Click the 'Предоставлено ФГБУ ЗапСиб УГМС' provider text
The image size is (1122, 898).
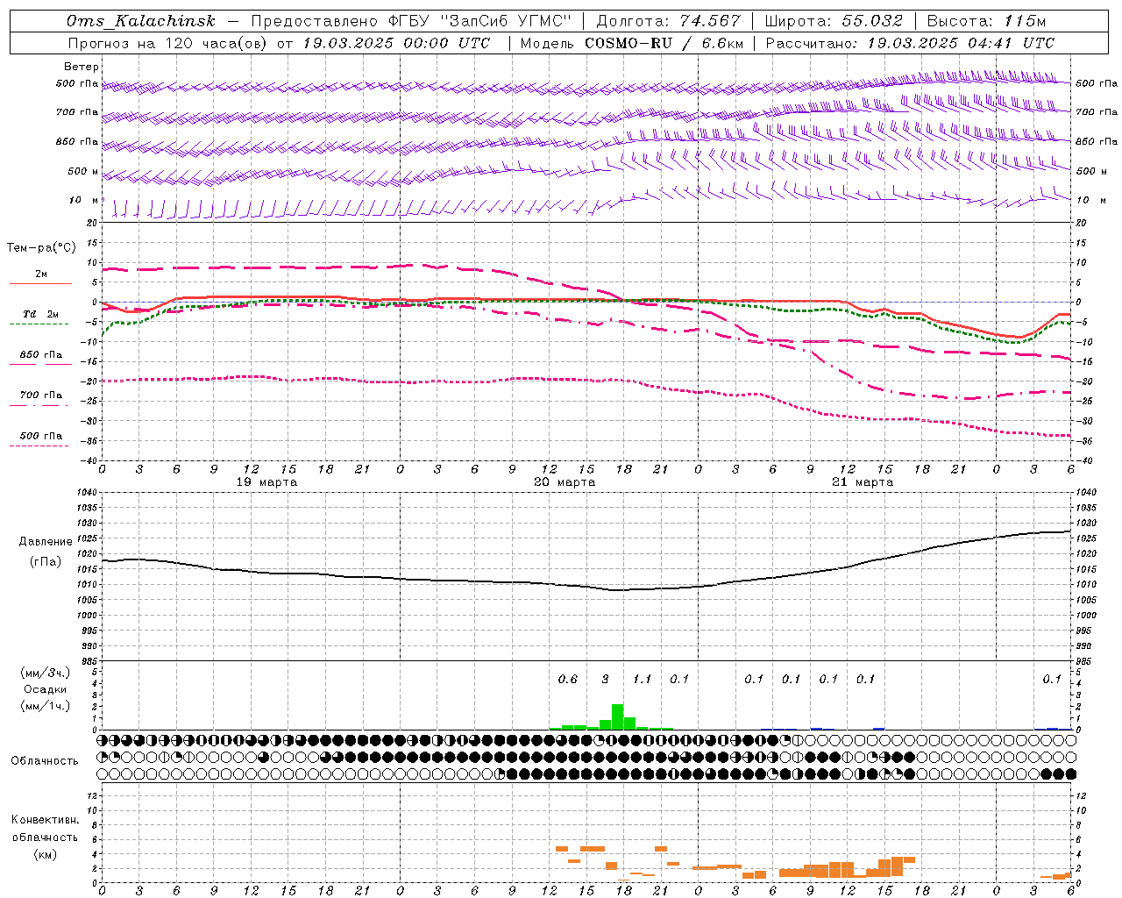tap(411, 21)
